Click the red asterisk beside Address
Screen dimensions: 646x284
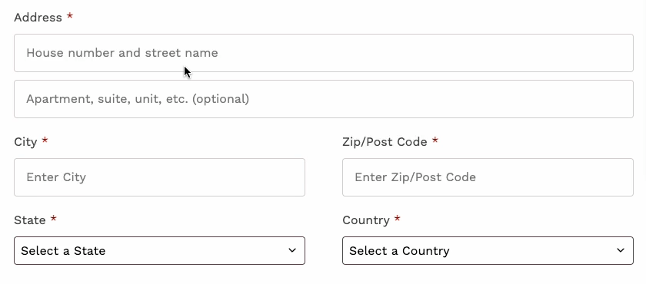[70, 16]
